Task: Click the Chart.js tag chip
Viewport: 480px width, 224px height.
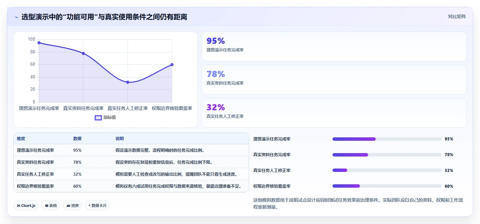Action: 26,206
